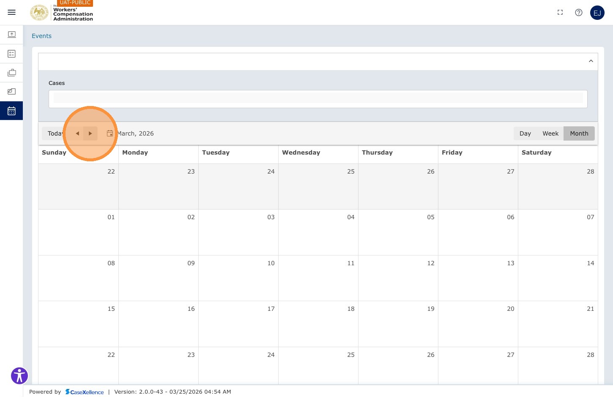Image resolution: width=613 pixels, height=397 pixels.
Task: Select calendar day 18
Action: [318, 324]
